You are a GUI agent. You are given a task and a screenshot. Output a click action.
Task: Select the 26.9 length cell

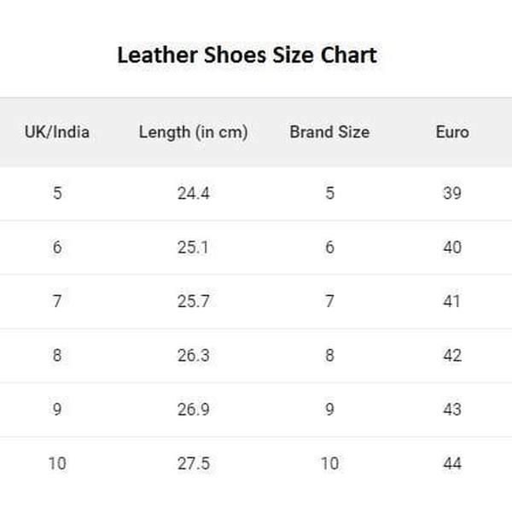[193, 410]
